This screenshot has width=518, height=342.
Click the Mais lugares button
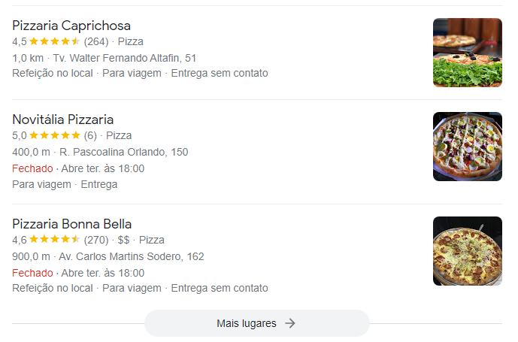click(x=256, y=323)
